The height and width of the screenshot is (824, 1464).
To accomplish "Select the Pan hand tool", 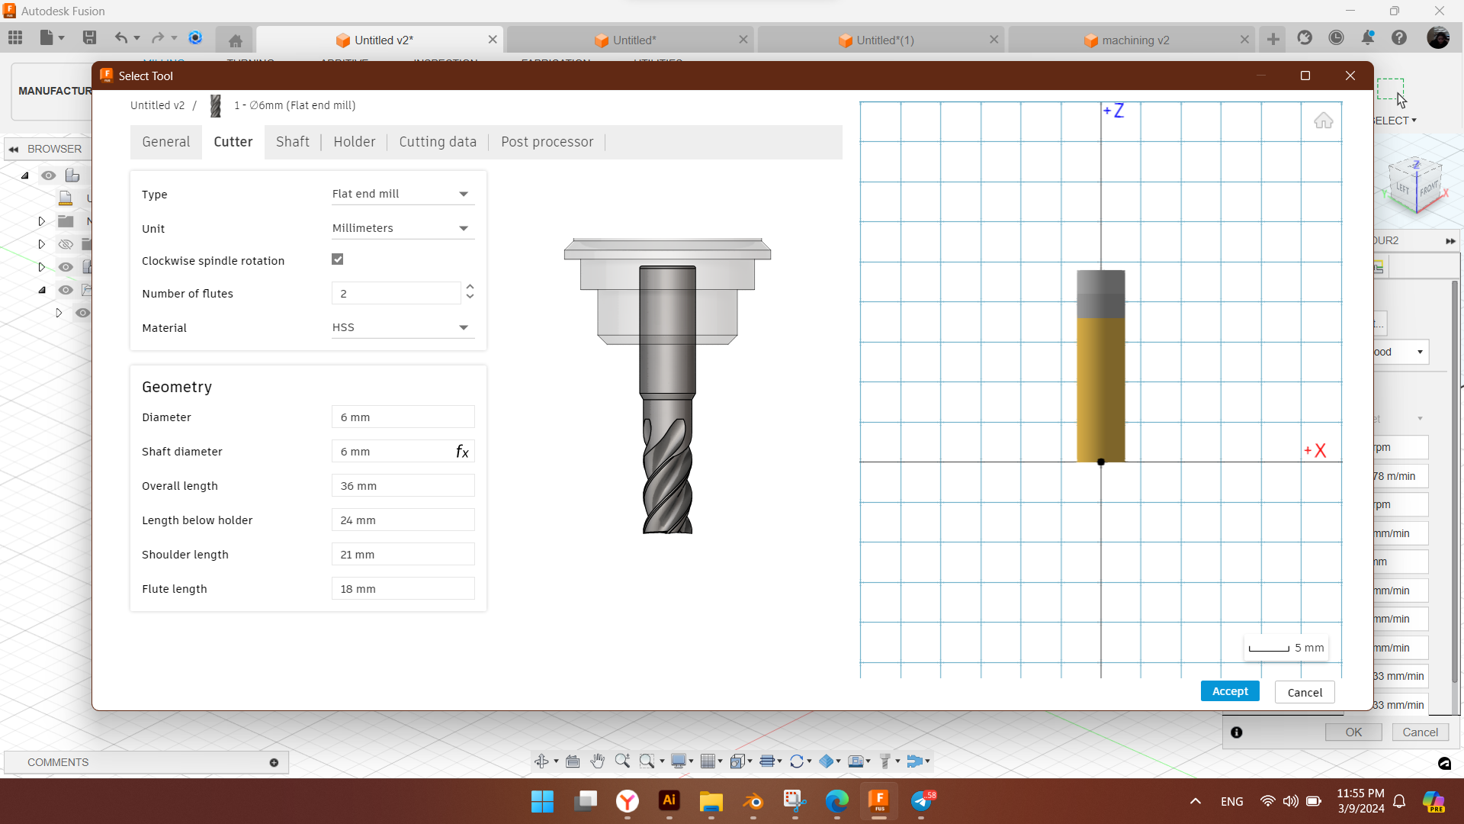I will pyautogui.click(x=597, y=761).
